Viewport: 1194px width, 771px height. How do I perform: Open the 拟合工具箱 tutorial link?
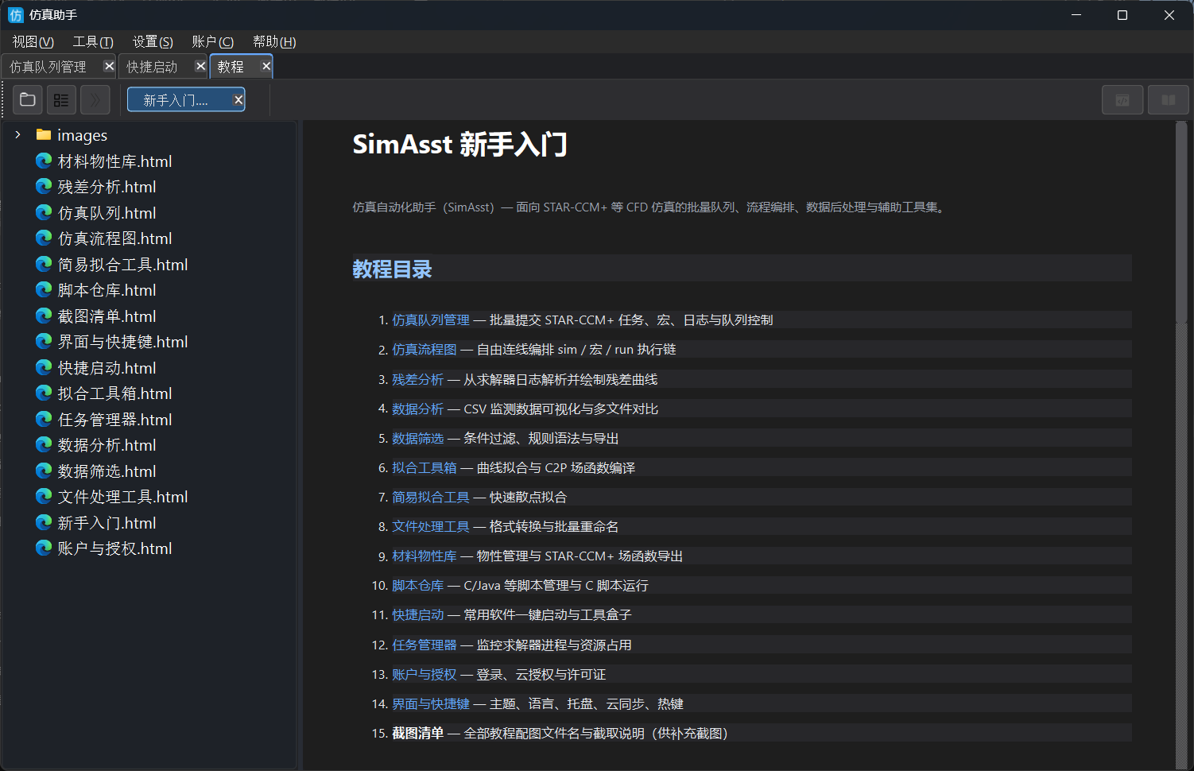point(424,468)
